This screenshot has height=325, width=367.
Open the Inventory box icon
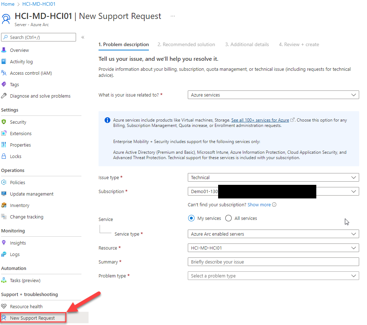[x=4, y=205]
